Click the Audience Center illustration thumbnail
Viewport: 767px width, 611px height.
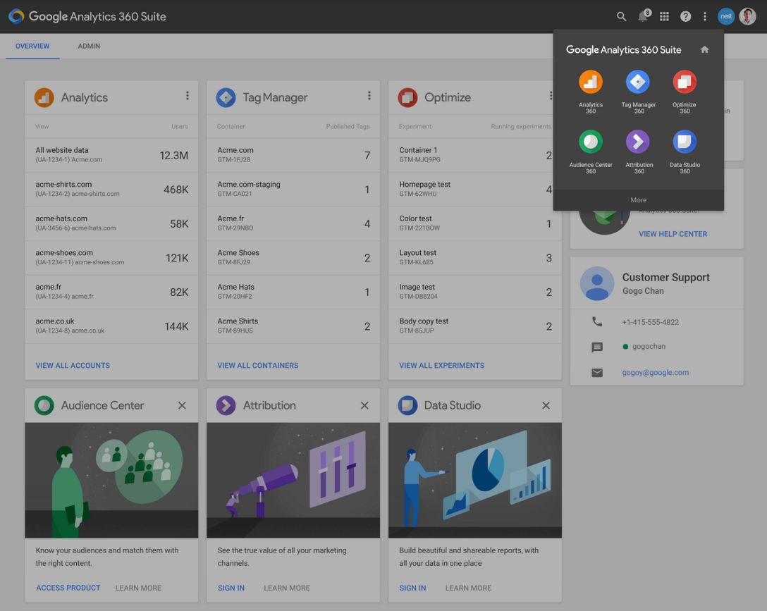point(111,481)
